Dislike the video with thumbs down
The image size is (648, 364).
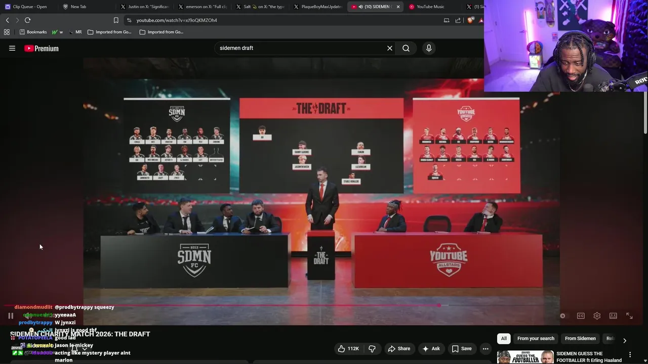tap(372, 348)
